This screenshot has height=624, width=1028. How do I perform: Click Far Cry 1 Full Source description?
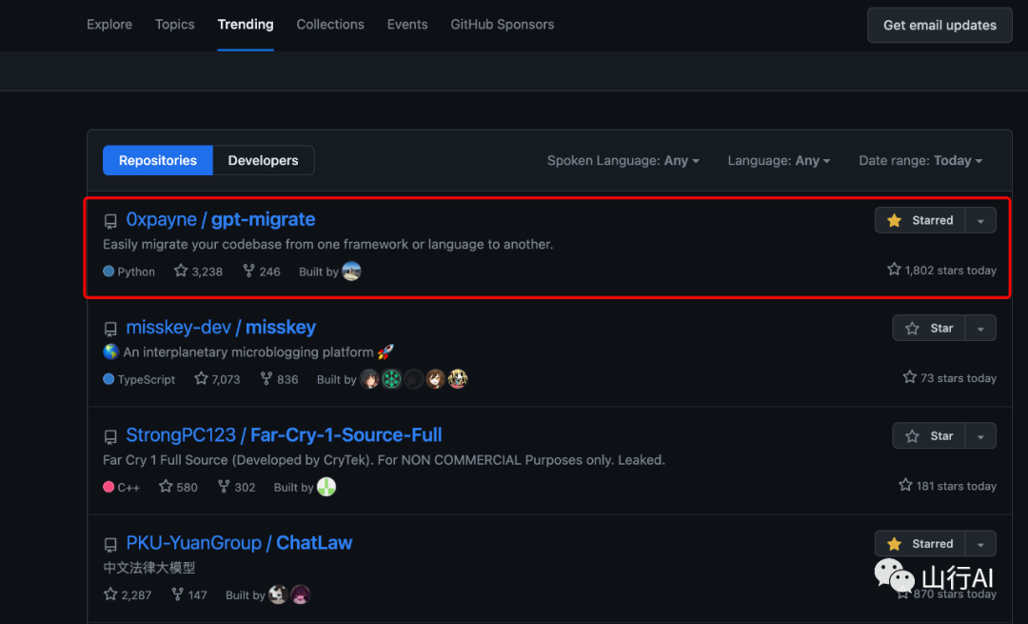click(x=385, y=459)
